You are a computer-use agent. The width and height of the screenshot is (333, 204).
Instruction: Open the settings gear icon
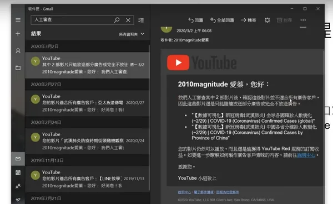tap(267, 20)
